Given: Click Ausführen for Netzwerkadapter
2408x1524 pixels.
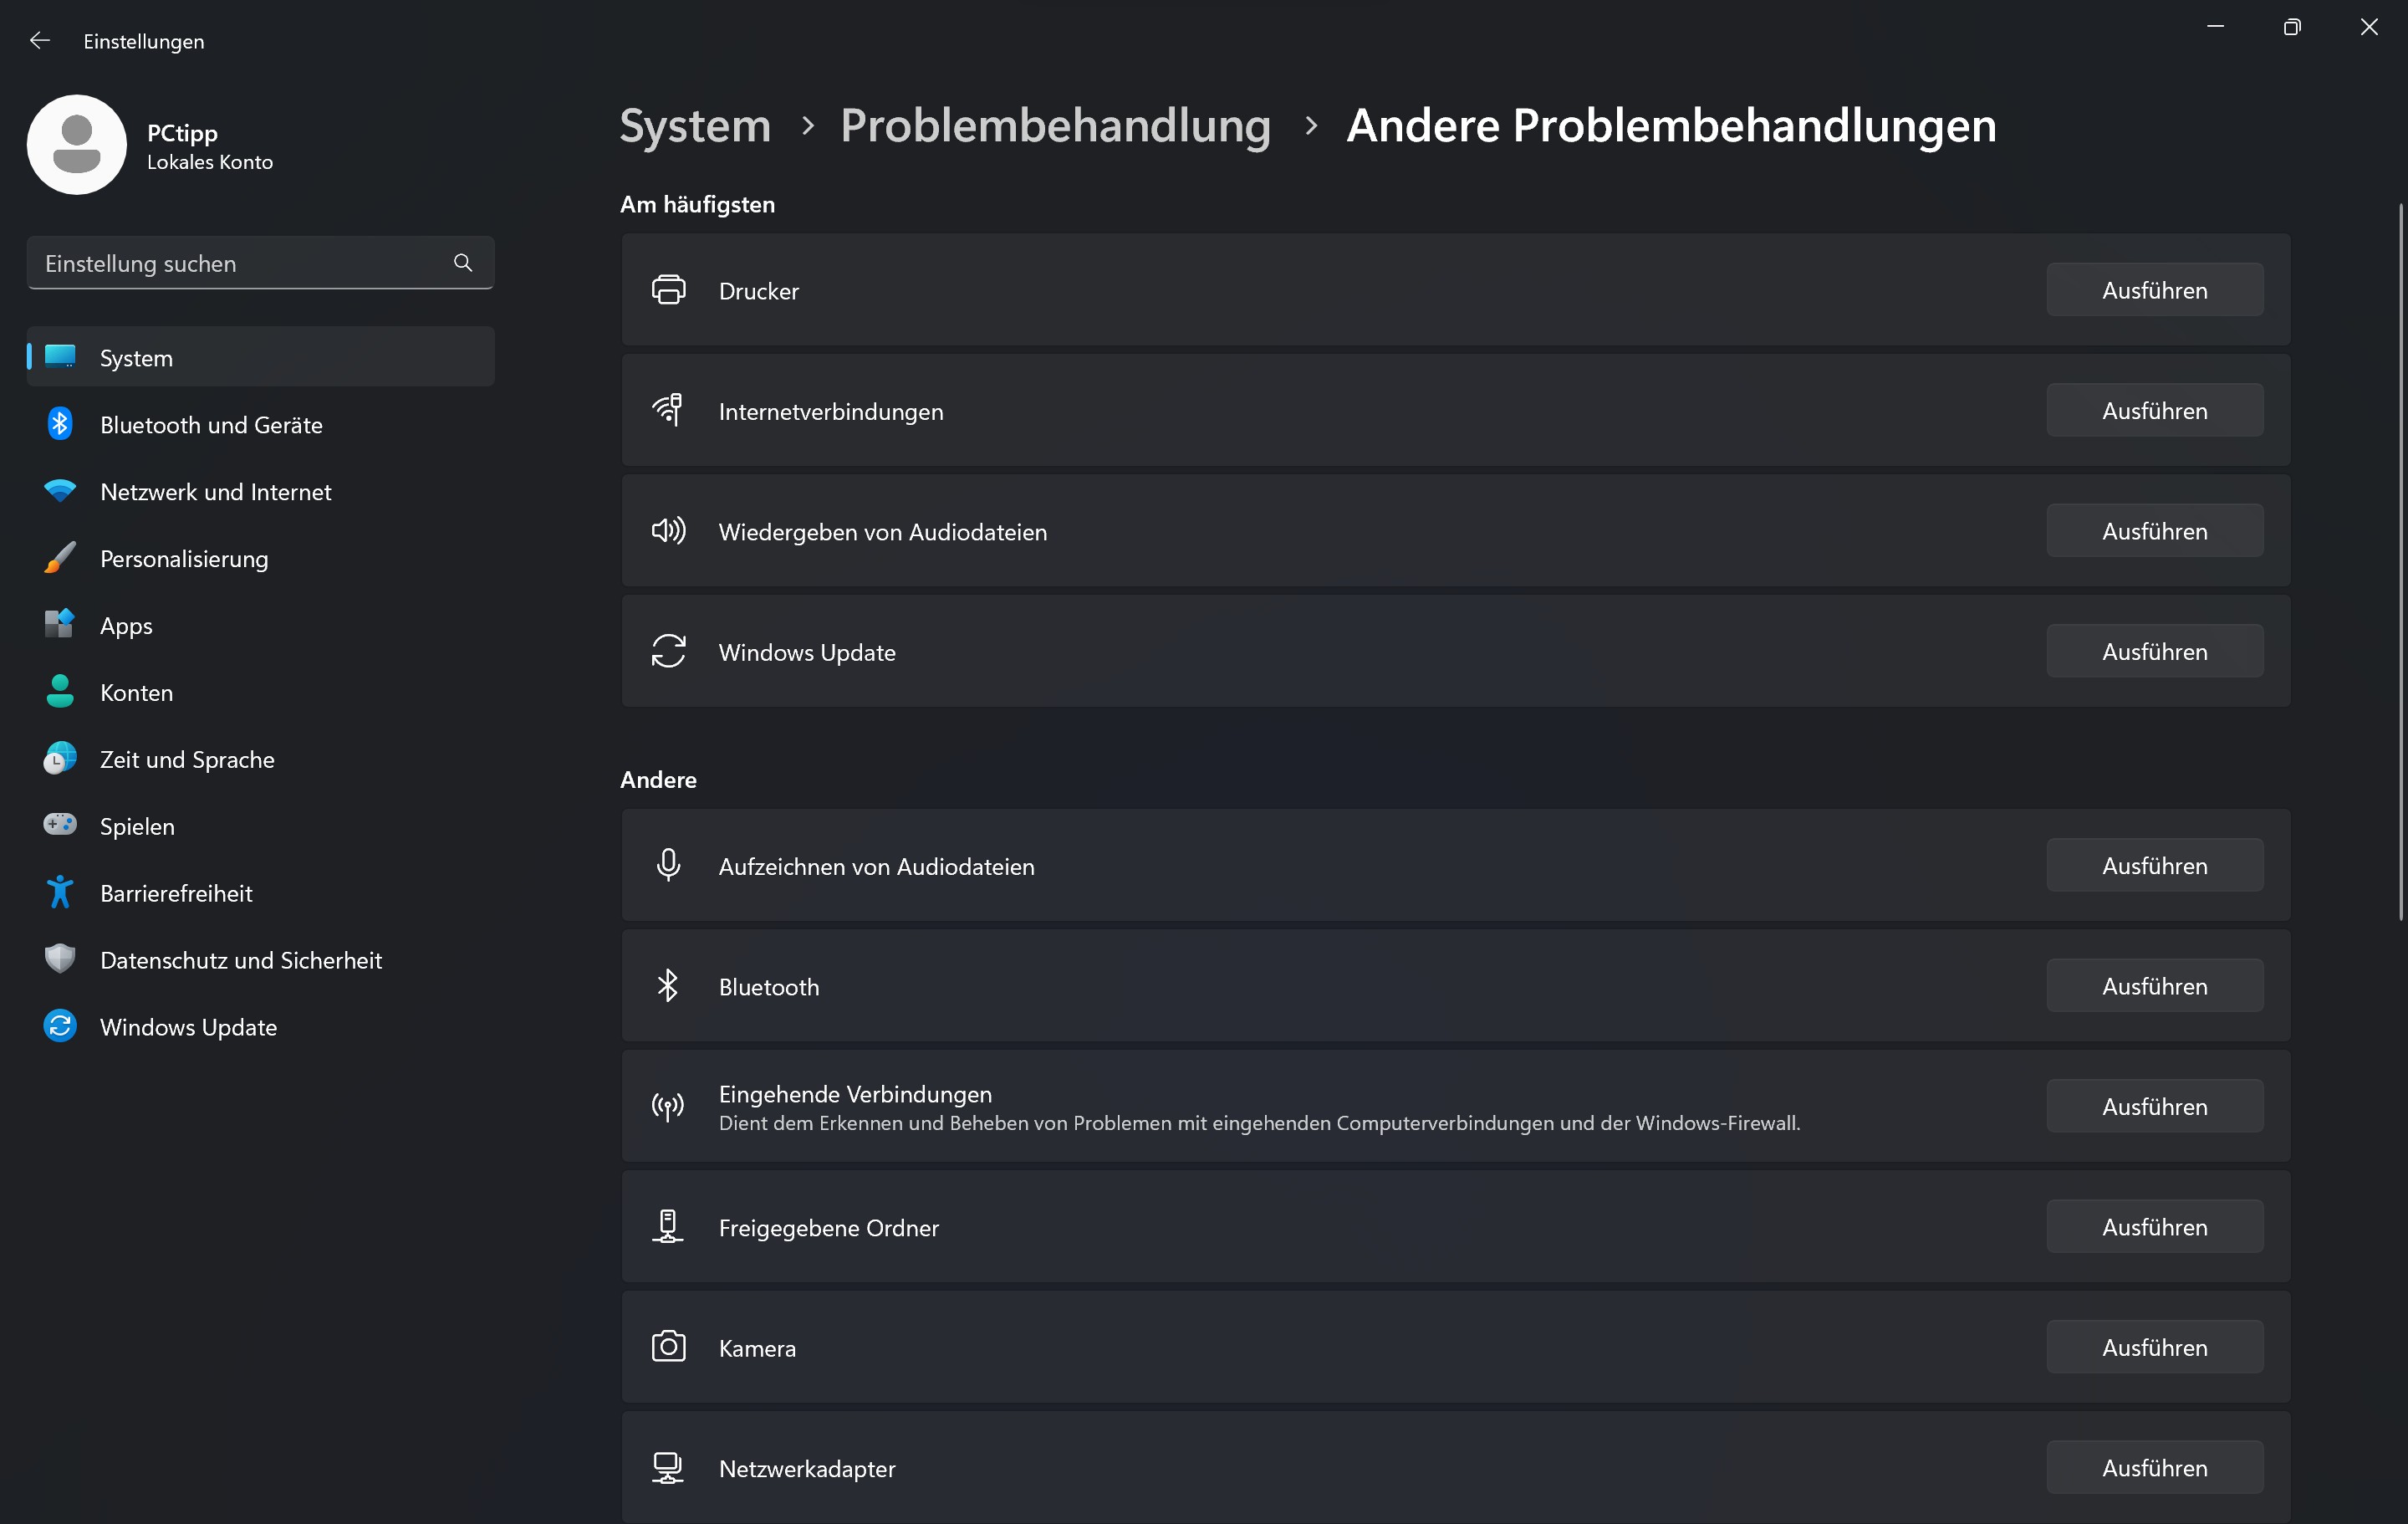Looking at the screenshot, I should pyautogui.click(x=2154, y=1468).
